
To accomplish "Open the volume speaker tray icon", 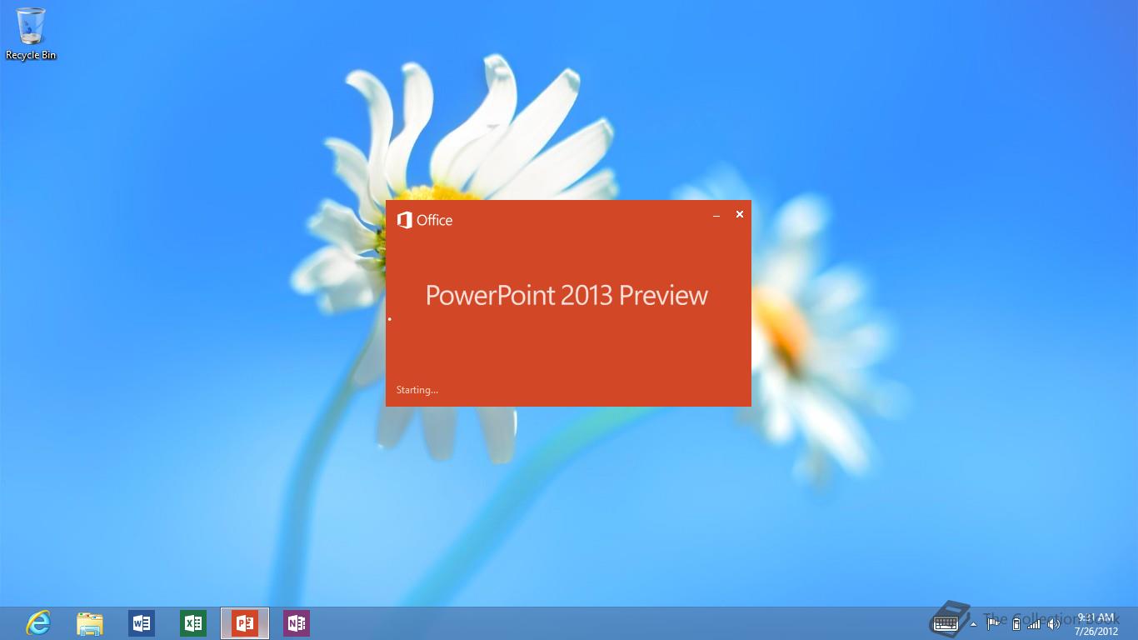I will point(1054,623).
